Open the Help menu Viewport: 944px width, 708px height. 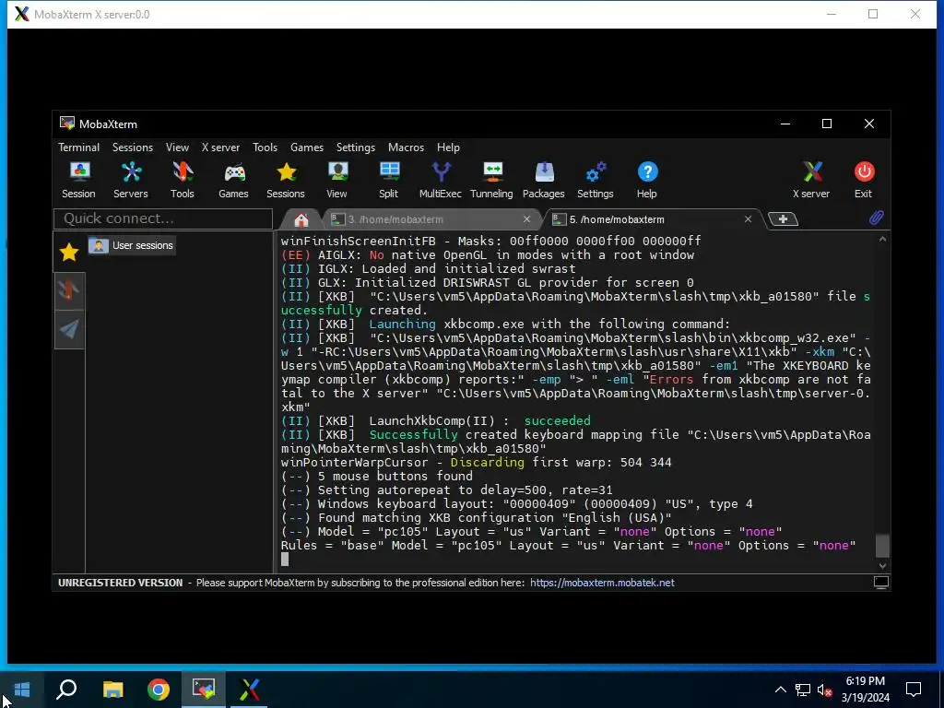[448, 147]
